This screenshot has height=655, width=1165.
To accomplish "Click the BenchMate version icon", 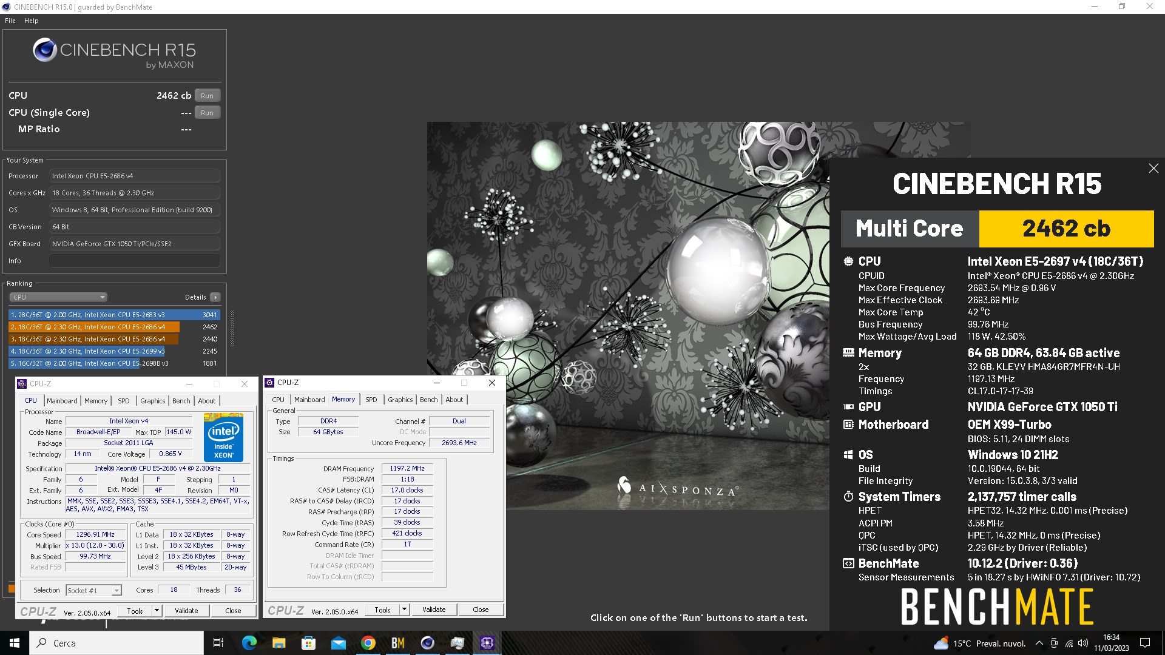I will point(848,563).
